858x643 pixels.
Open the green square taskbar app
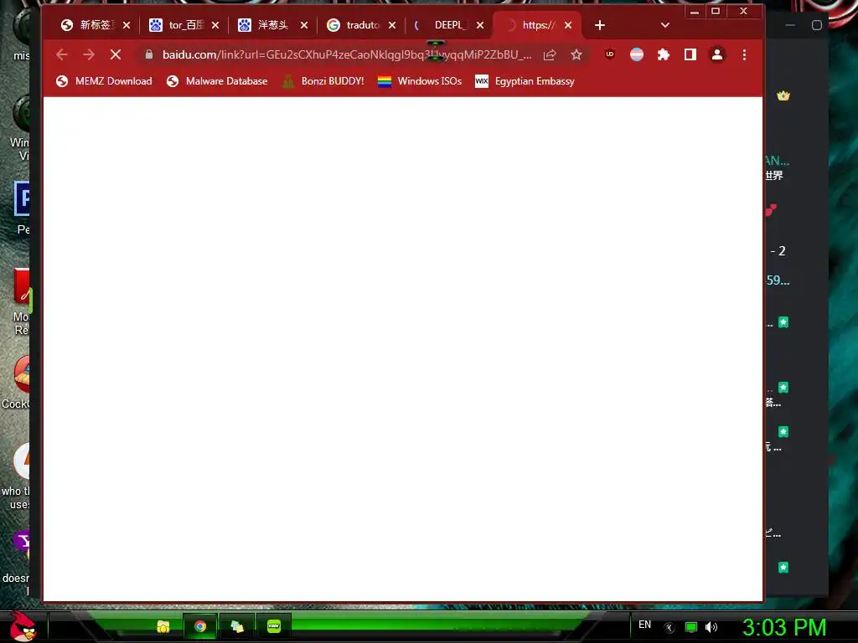[x=274, y=626]
